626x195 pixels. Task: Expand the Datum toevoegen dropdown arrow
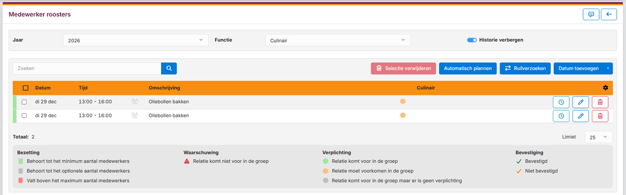point(608,68)
